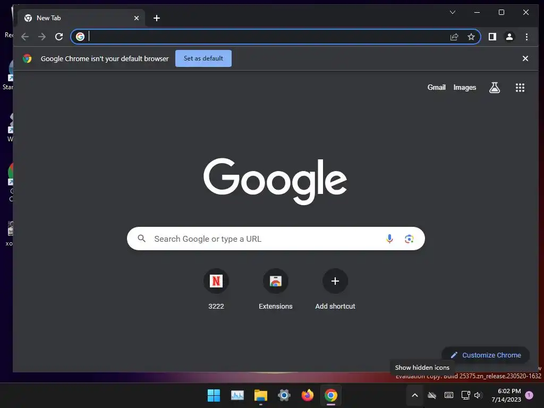The height and width of the screenshot is (408, 544).
Task: Open Google Images link
Action: pyautogui.click(x=464, y=88)
